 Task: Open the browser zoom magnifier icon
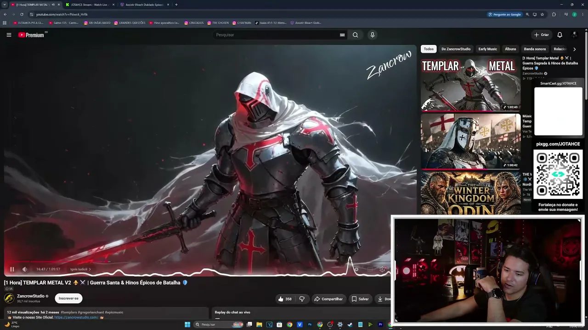coord(527,14)
